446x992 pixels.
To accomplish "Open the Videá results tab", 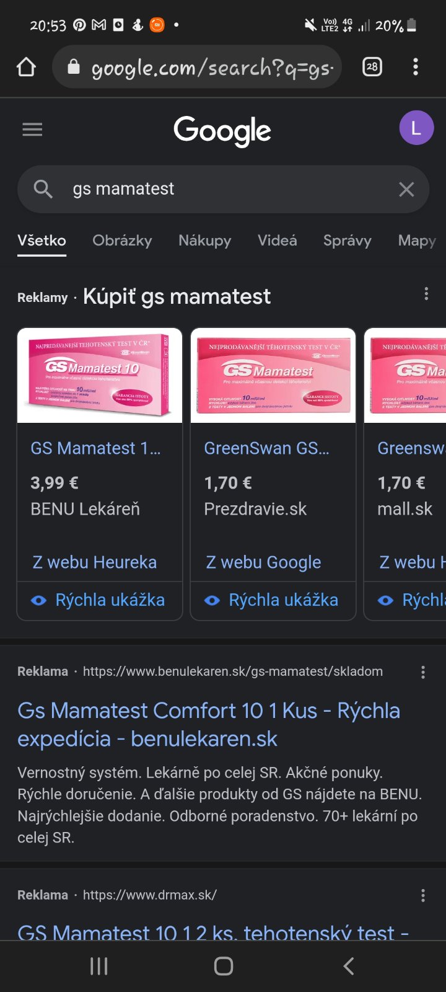I will point(277,241).
